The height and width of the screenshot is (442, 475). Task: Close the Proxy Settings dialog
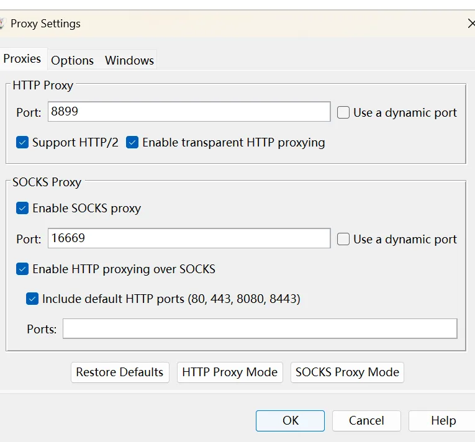click(471, 24)
